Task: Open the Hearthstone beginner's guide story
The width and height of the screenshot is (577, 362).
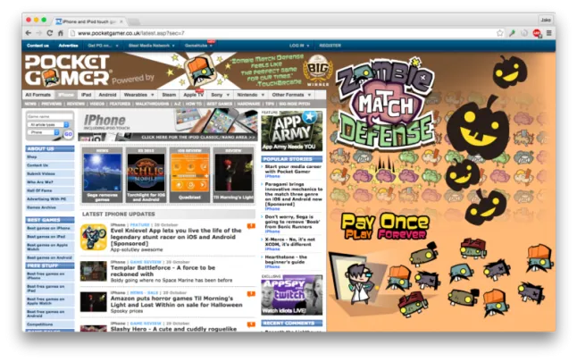Action: [x=286, y=259]
